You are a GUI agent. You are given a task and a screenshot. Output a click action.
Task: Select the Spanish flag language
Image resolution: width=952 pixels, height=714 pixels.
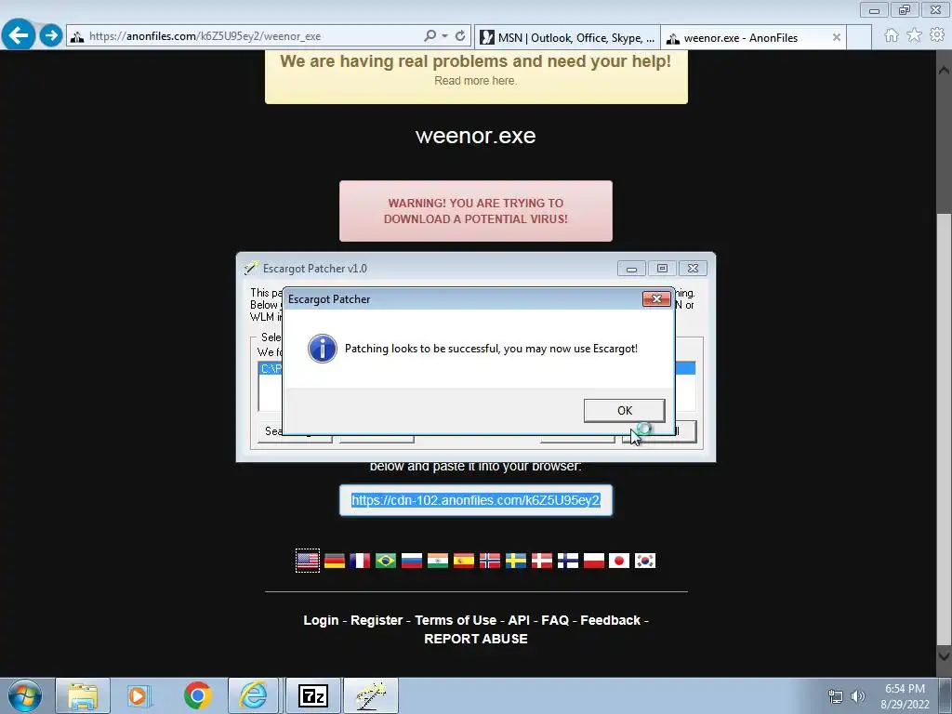click(463, 561)
